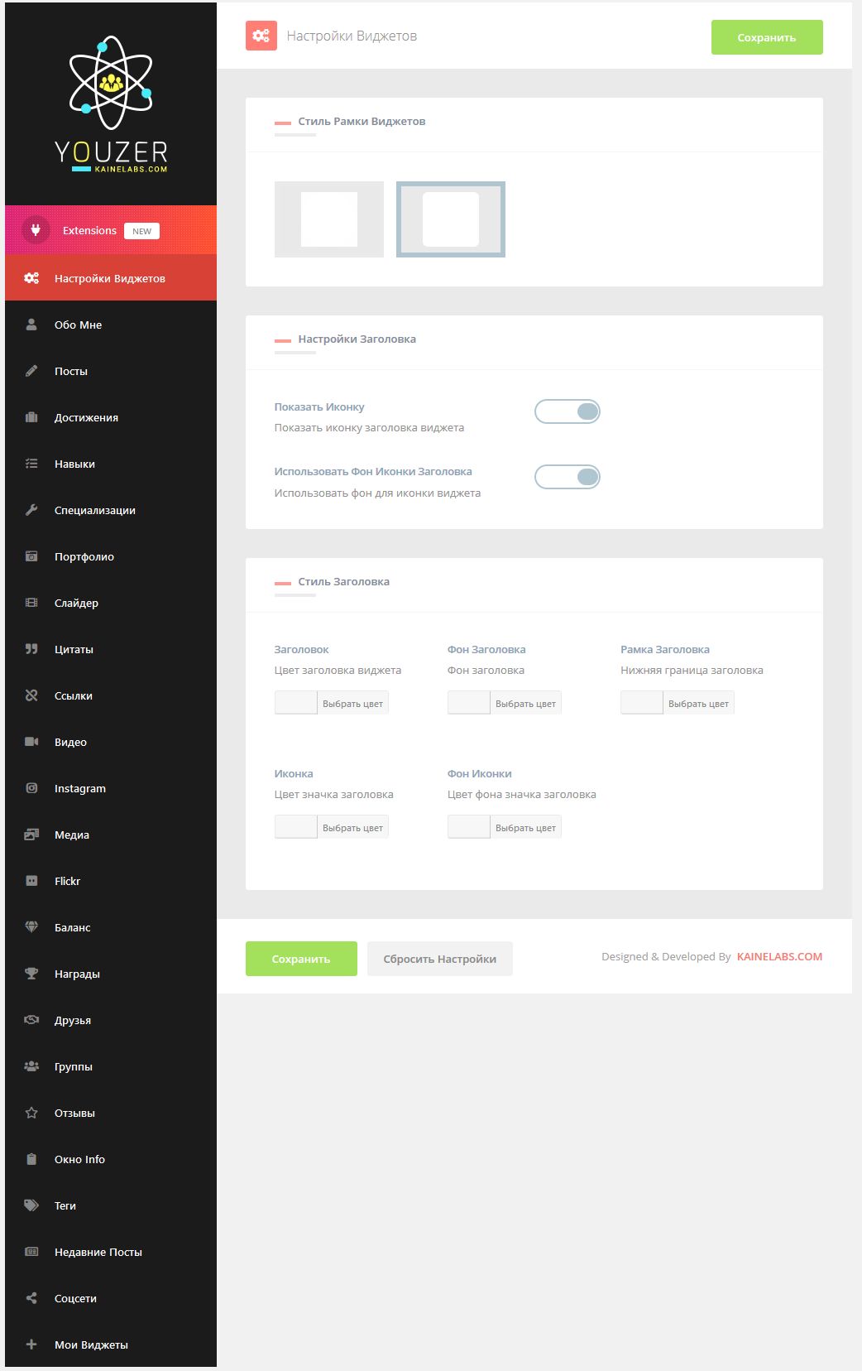Select the rounded widget border style
The image size is (862, 1371).
pos(451,219)
